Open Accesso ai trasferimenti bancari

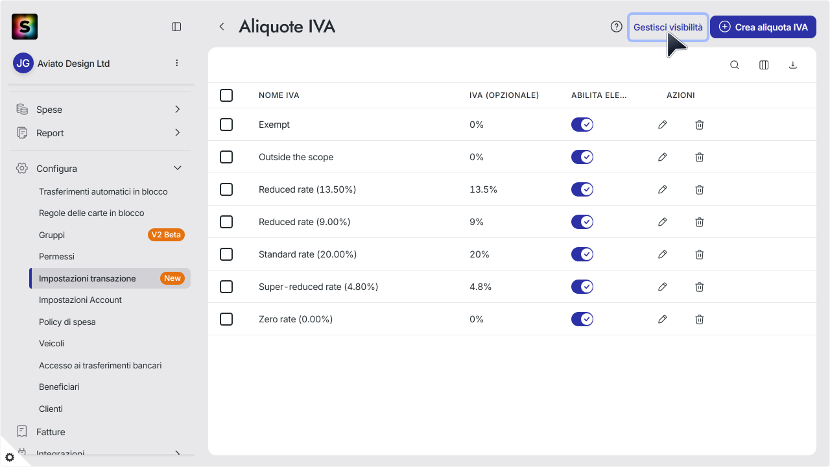click(101, 365)
